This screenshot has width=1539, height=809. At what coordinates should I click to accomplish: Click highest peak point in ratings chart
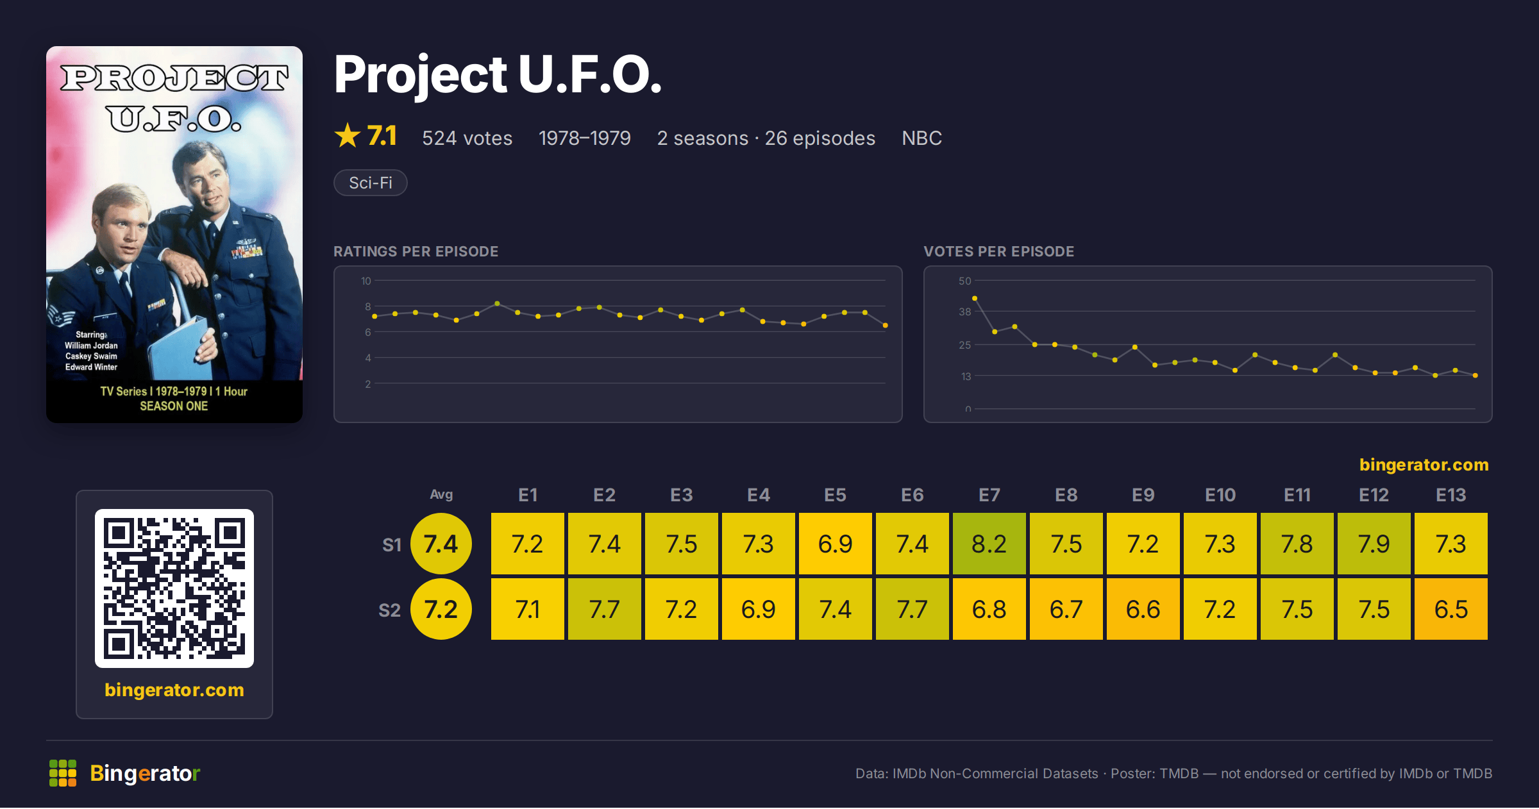tap(497, 303)
